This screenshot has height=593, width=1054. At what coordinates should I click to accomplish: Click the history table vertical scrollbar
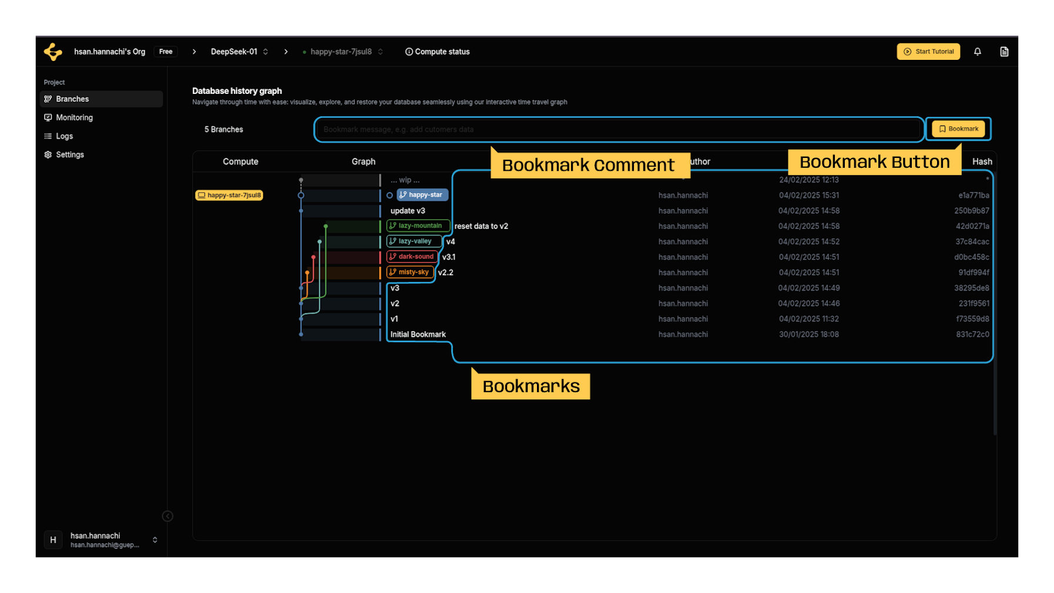995,304
